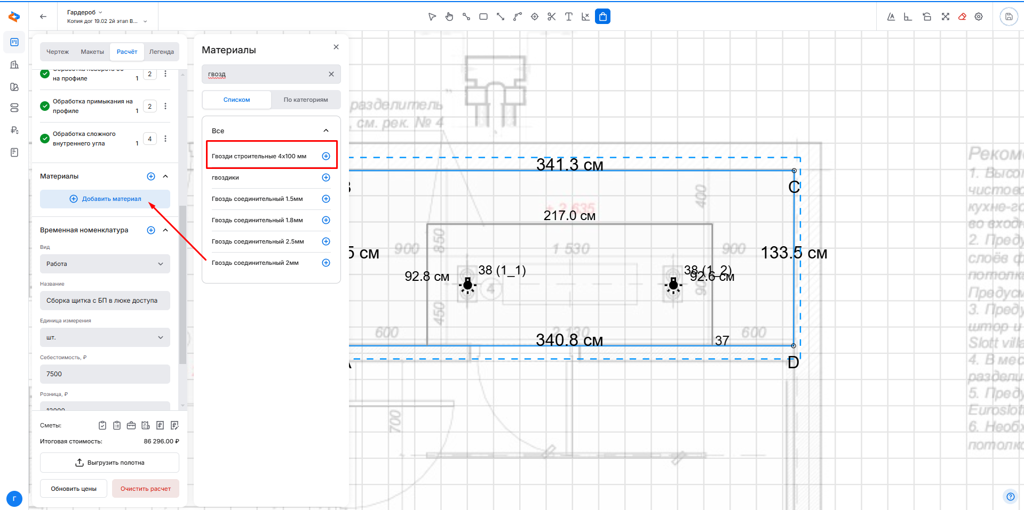Viewport: 1024px width, 510px height.
Task: Open the Вид dropdown showing Работа
Action: pyautogui.click(x=105, y=264)
